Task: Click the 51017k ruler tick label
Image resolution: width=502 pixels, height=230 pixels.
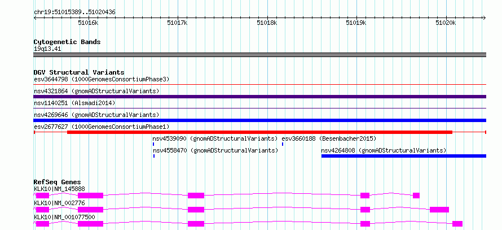Action: (x=178, y=23)
